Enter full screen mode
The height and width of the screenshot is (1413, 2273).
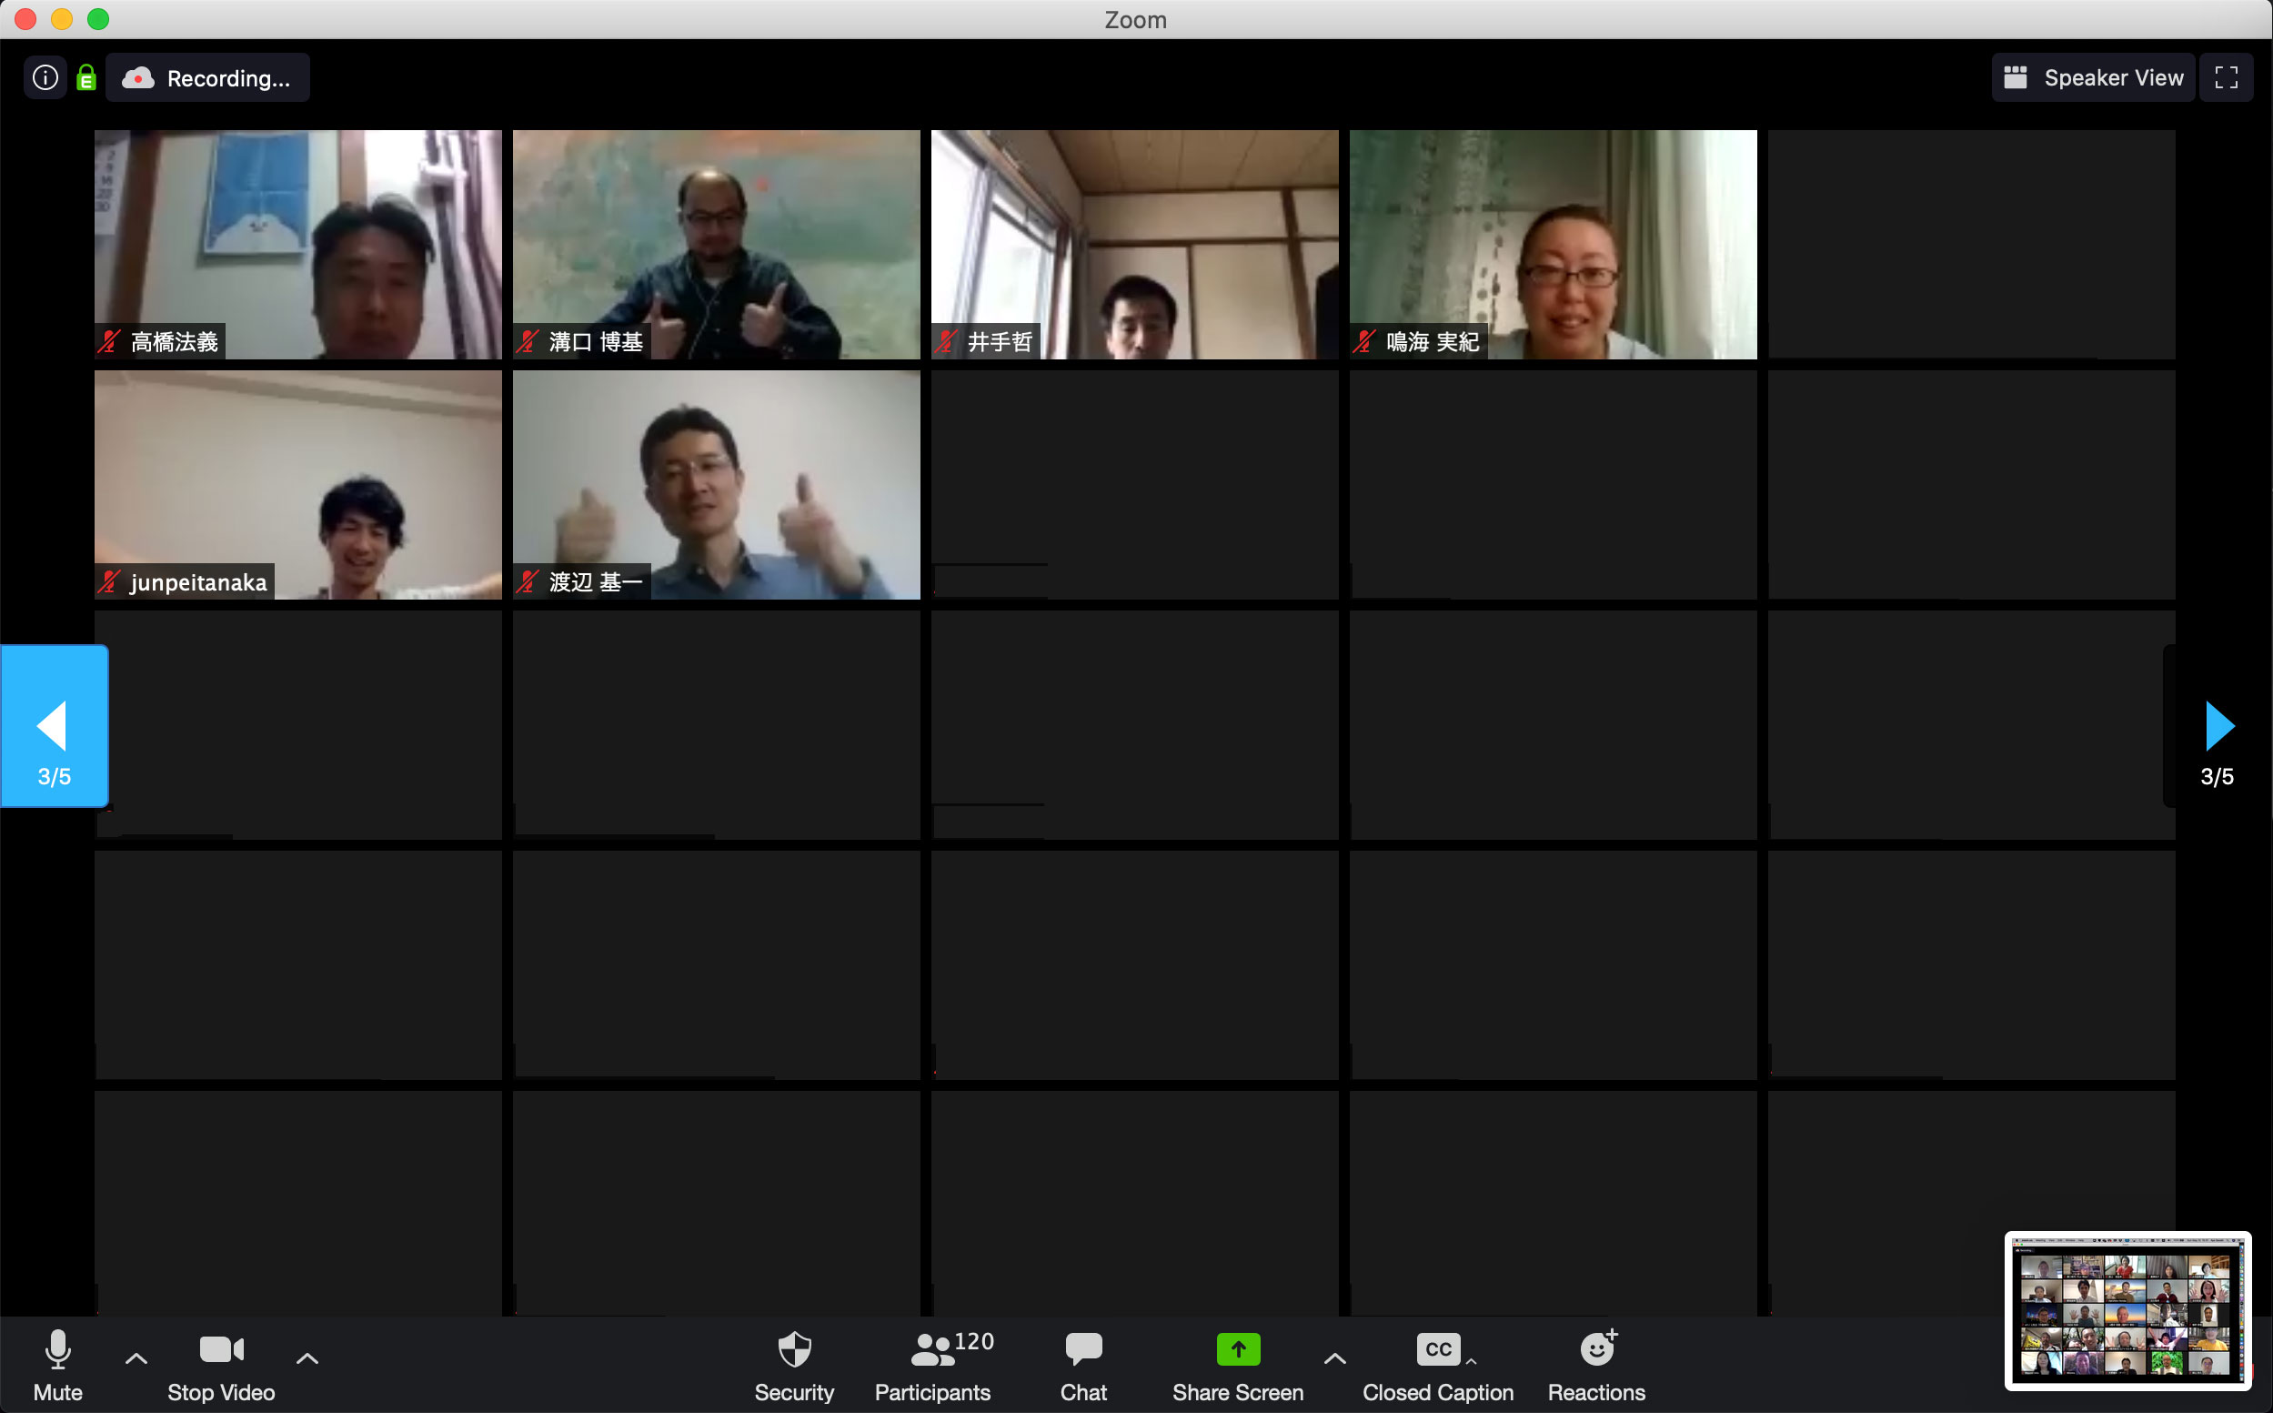pos(2227,77)
